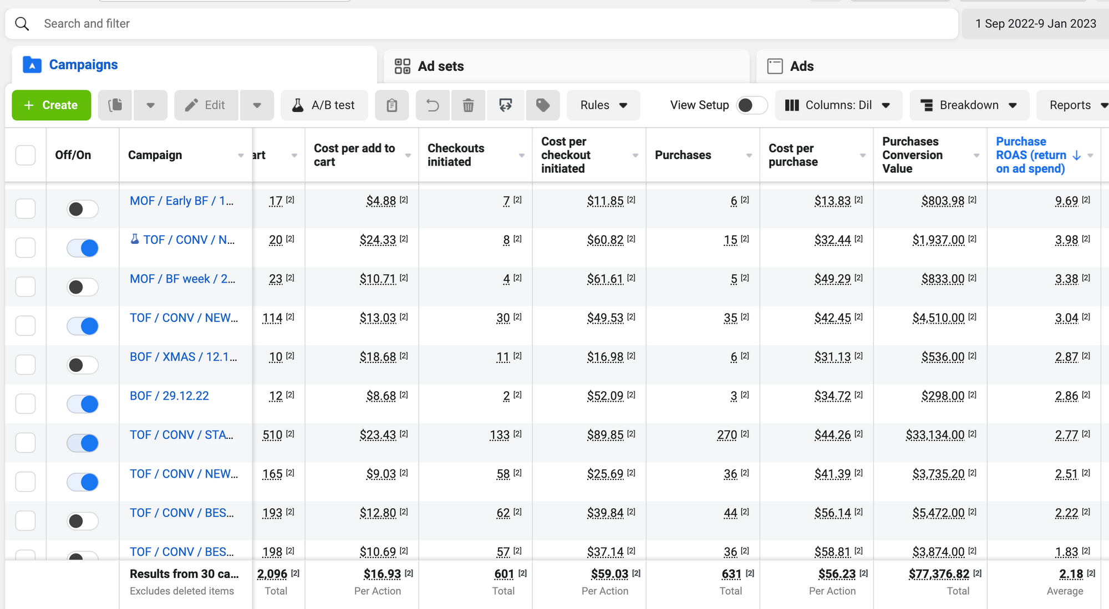Expand the Breakdown dropdown
Image resolution: width=1109 pixels, height=609 pixels.
(x=969, y=105)
